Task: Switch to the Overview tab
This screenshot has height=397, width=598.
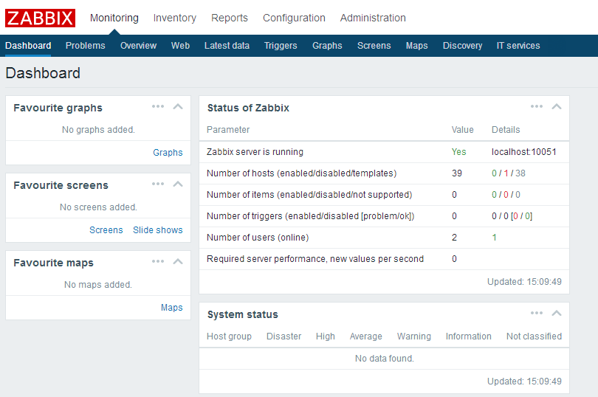Action: (x=139, y=46)
